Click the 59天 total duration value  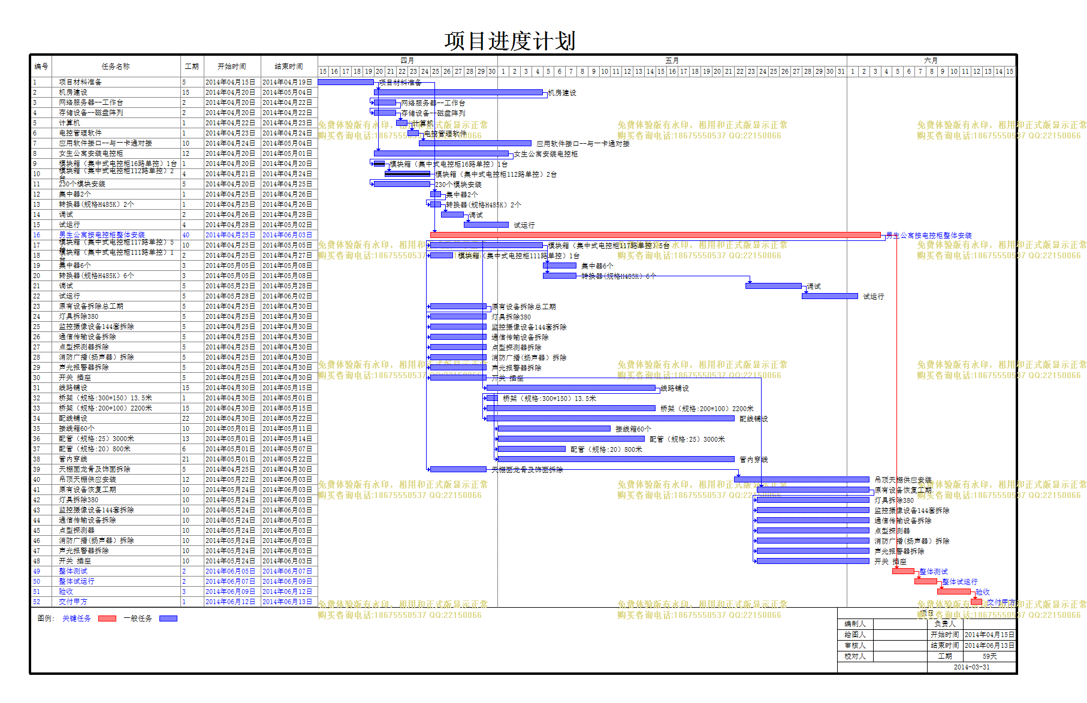point(990,656)
